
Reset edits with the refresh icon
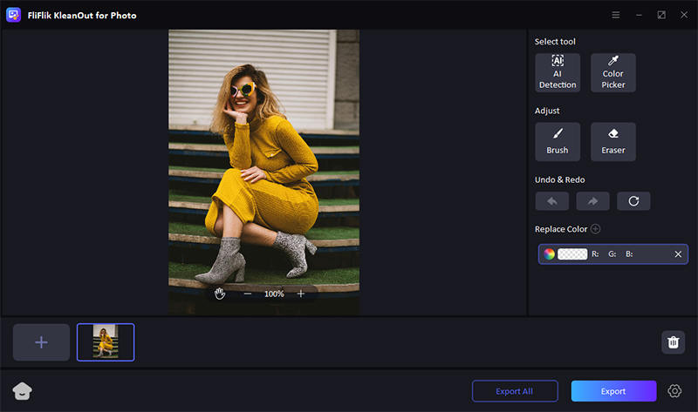point(633,201)
